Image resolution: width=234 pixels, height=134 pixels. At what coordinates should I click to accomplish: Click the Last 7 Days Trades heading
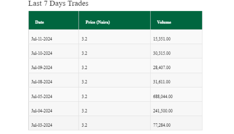(58, 4)
